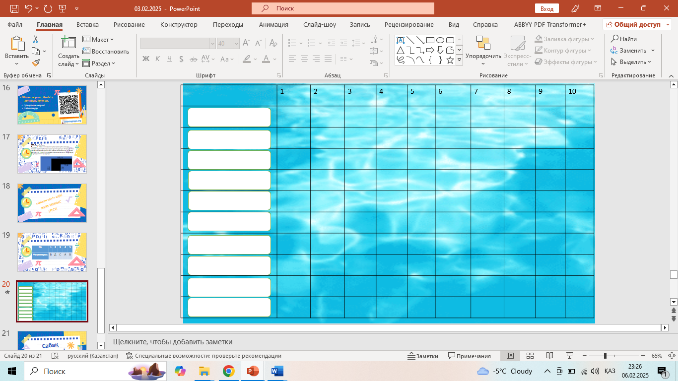Click the Вход sign-in button
Screen dimensions: 678x381
tap(547, 8)
